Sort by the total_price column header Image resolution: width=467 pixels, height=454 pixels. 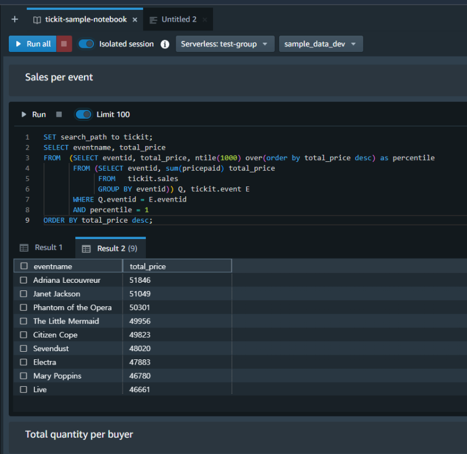(148, 266)
